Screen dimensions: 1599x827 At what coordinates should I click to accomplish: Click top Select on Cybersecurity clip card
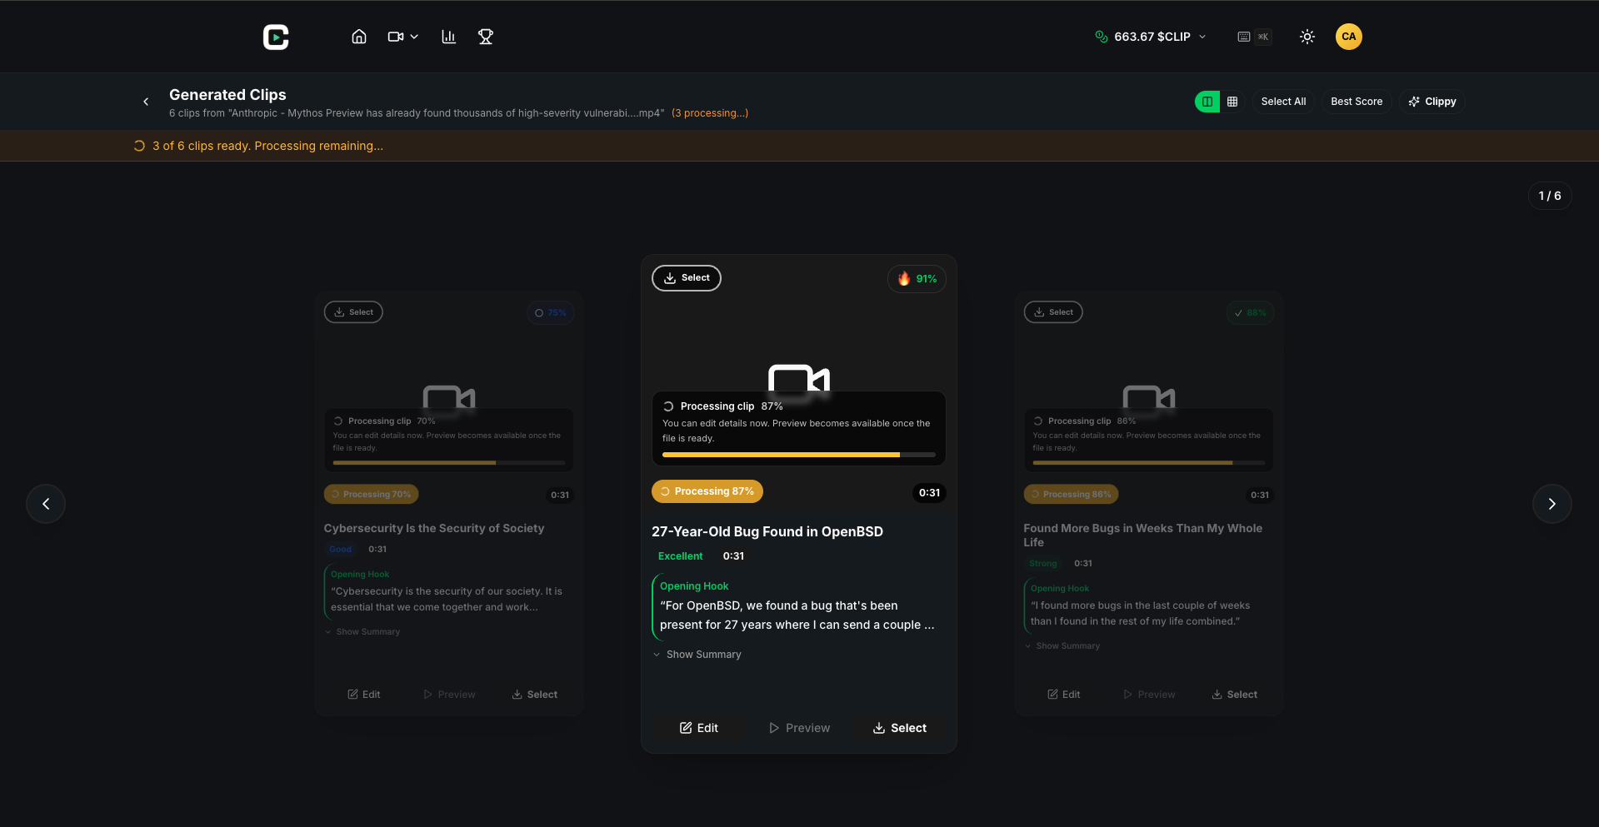[353, 312]
